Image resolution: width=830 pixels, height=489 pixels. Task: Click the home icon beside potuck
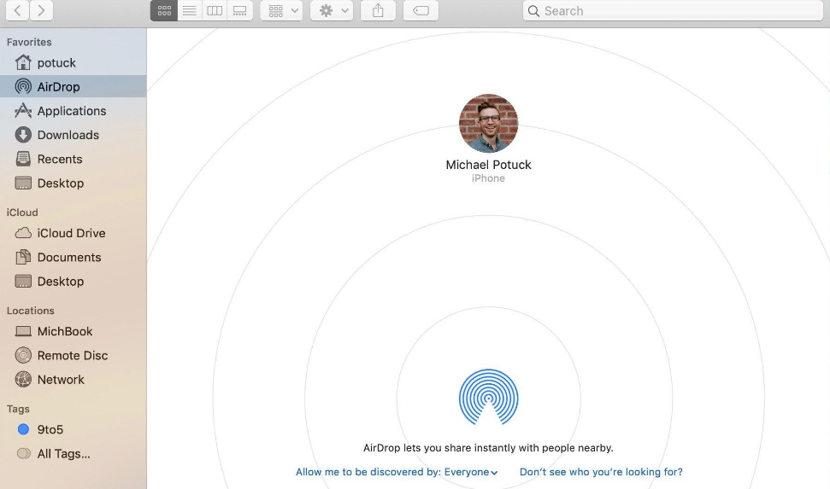click(23, 62)
